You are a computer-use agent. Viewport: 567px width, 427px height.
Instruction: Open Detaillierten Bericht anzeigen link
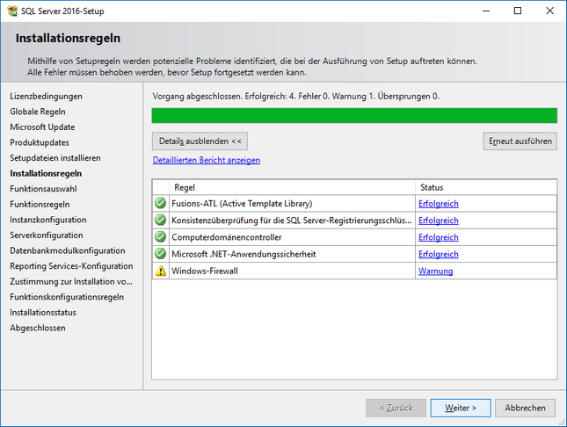click(206, 160)
